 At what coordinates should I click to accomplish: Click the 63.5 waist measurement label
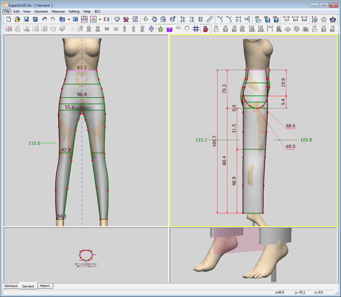[x=82, y=68]
